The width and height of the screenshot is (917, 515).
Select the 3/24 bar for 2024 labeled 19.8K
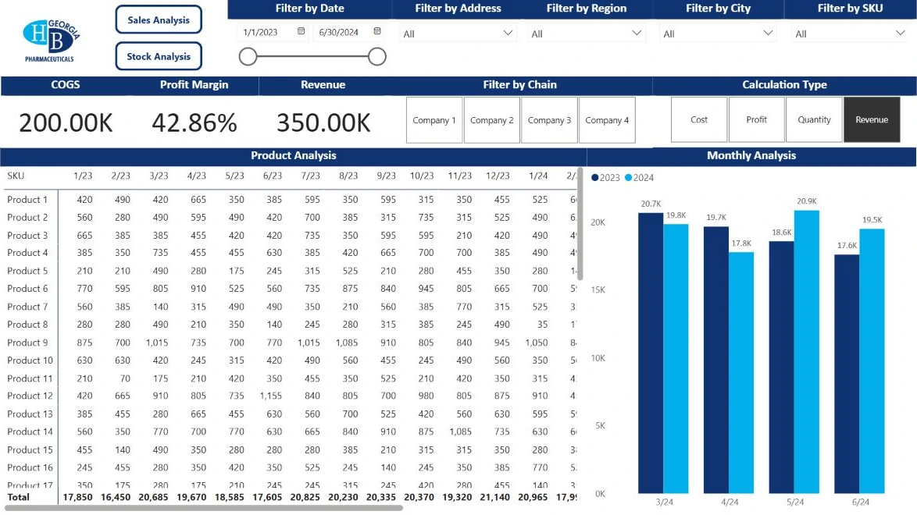pos(676,359)
